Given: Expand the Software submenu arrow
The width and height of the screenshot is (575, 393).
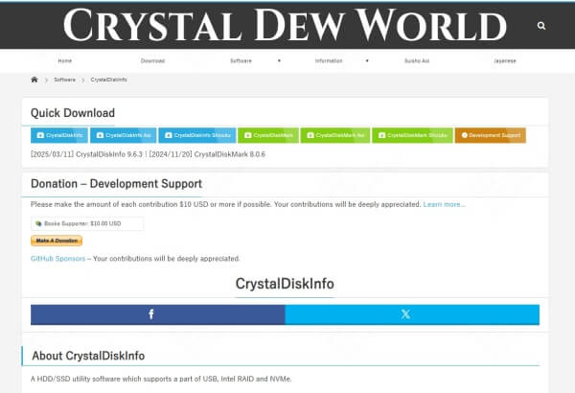Looking at the screenshot, I should tap(279, 61).
